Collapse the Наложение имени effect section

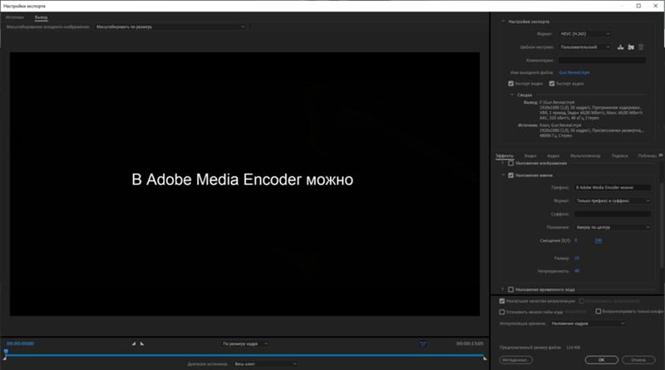tap(503, 175)
